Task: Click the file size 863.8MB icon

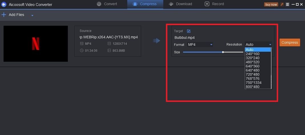Action: tap(109, 51)
